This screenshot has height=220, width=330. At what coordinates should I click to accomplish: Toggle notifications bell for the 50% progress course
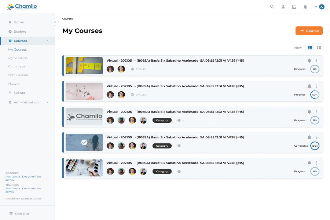coord(309,86)
